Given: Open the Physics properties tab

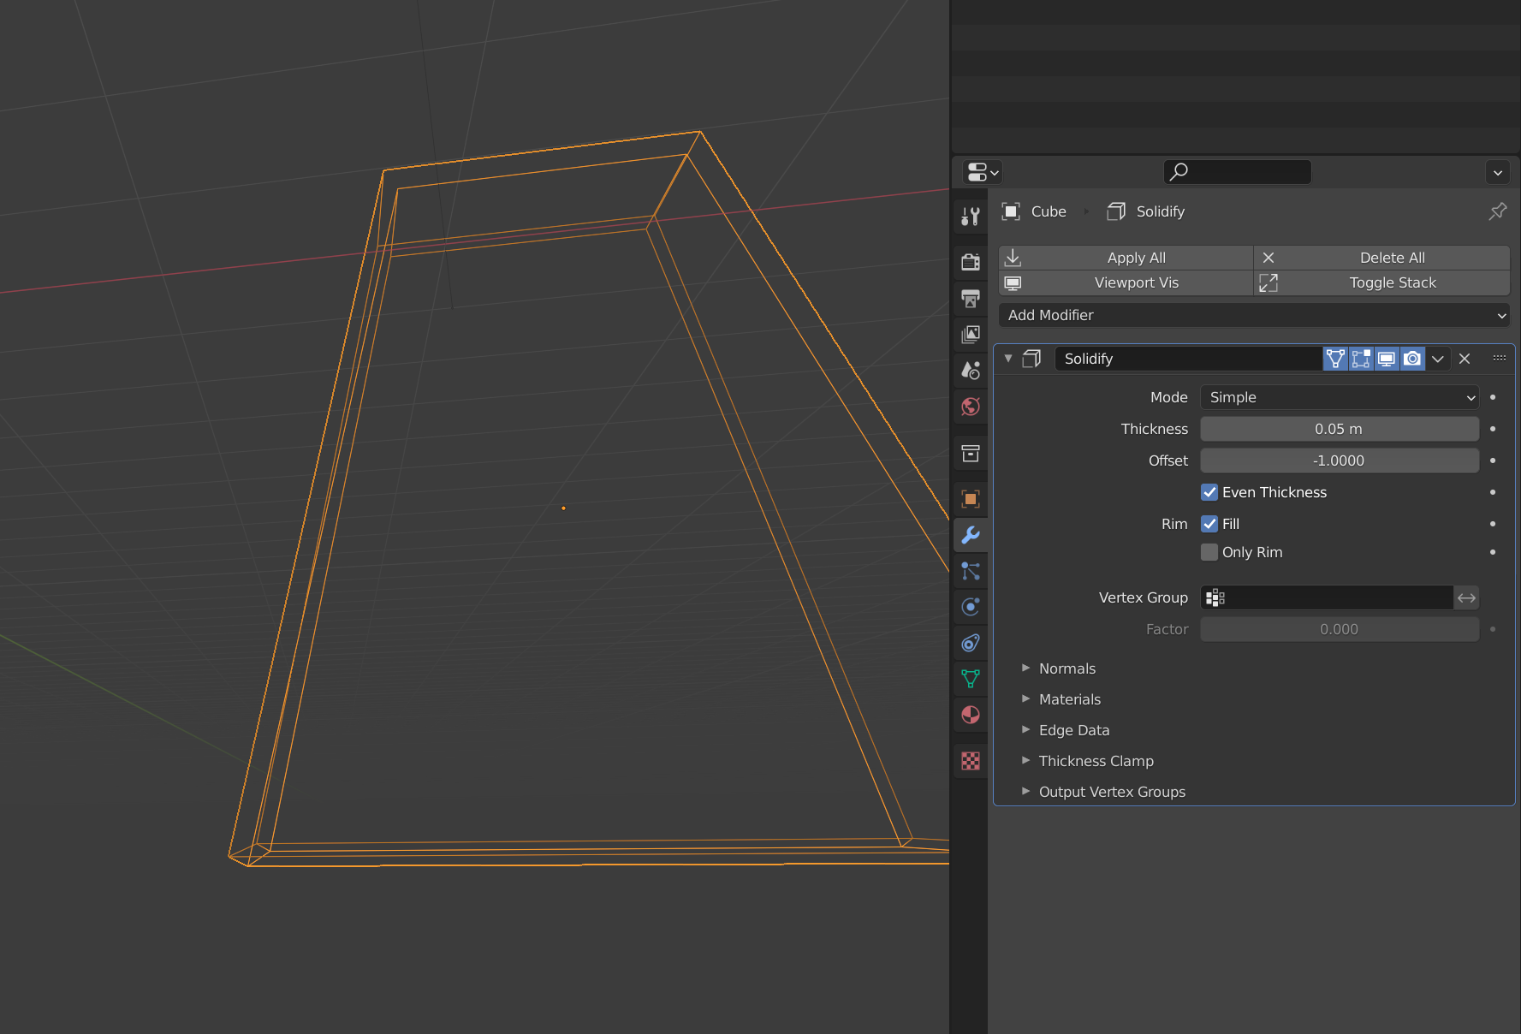Looking at the screenshot, I should [x=970, y=607].
